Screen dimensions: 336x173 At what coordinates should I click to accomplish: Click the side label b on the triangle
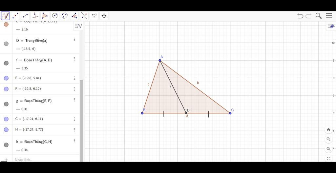pos(198,83)
